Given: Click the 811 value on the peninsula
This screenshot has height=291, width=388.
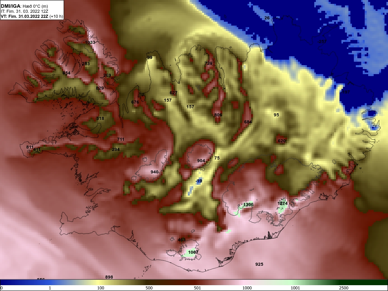Looking at the screenshot, I should pos(30,147).
